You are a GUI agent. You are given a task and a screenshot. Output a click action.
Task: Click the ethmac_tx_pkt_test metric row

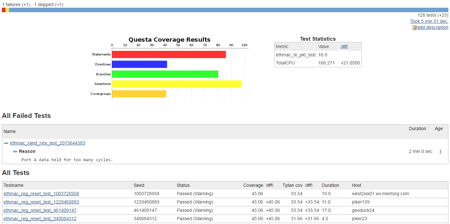[318, 55]
